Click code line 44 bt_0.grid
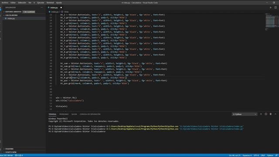The height and width of the screenshot is (157, 279). click(x=93, y=78)
